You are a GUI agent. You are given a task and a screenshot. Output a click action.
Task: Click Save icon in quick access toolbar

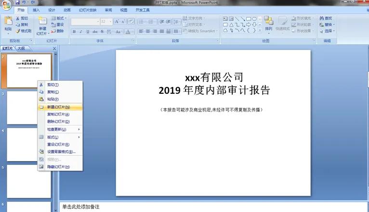pyautogui.click(x=17, y=2)
